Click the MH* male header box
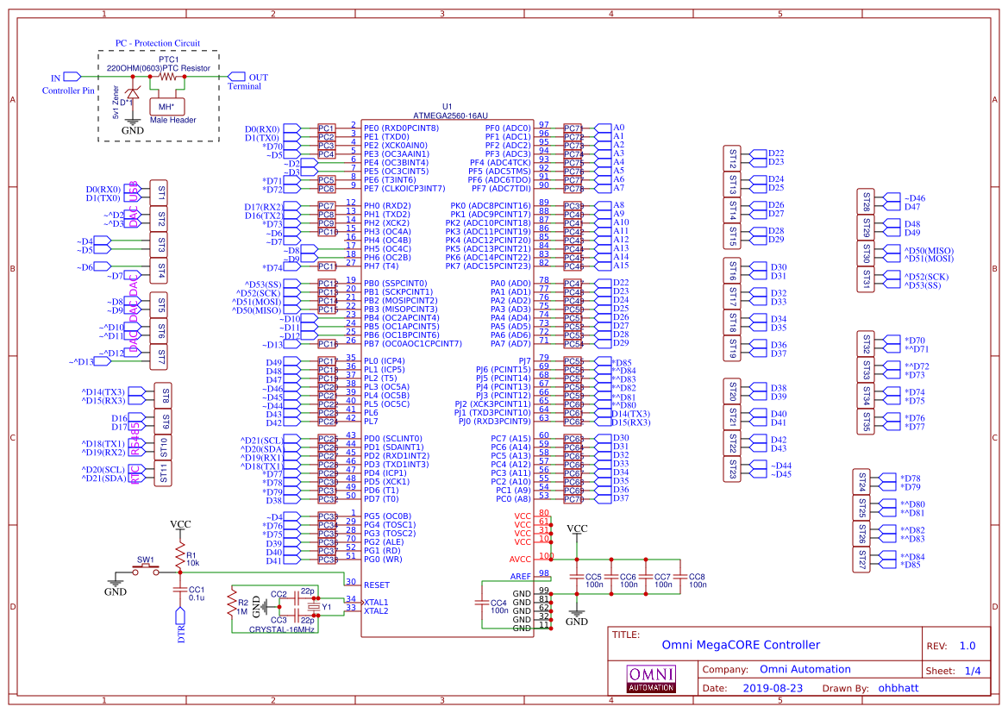 [x=167, y=107]
